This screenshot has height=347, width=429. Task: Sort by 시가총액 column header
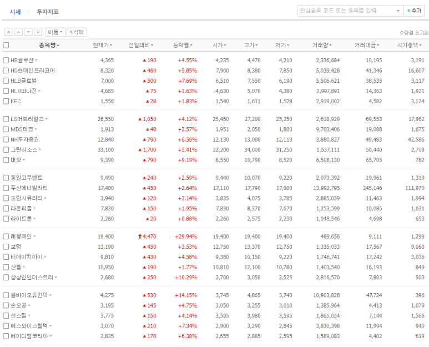410,45
